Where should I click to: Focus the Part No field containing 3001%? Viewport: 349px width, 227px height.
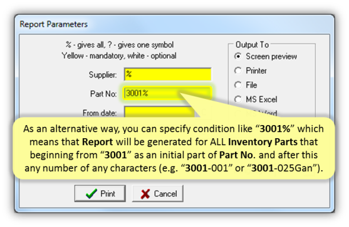point(167,93)
